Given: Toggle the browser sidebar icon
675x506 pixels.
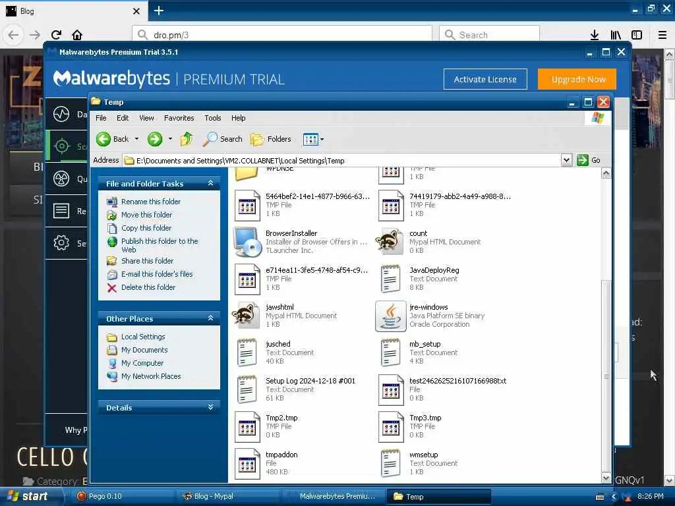Looking at the screenshot, I should pyautogui.click(x=637, y=35).
